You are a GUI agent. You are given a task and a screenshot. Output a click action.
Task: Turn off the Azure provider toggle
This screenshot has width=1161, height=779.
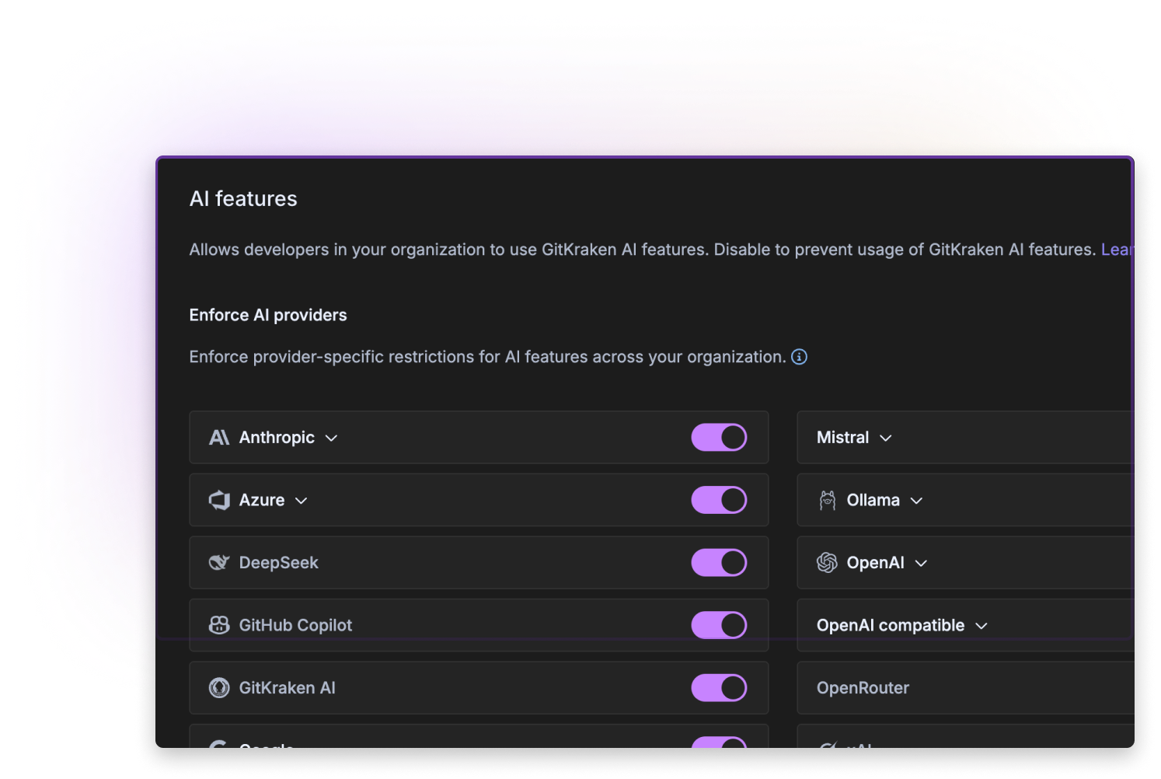(x=719, y=500)
